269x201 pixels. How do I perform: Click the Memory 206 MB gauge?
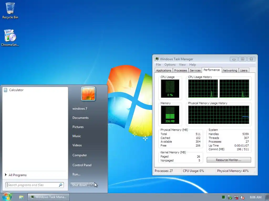click(170, 115)
